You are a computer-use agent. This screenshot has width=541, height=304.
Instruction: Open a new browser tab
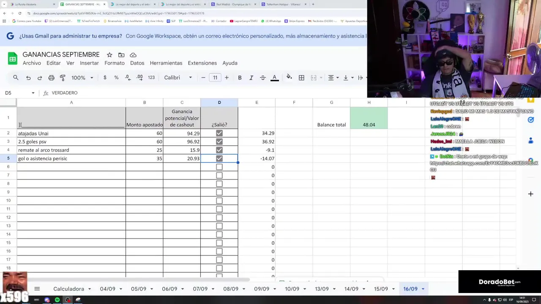pyautogui.click(x=313, y=4)
